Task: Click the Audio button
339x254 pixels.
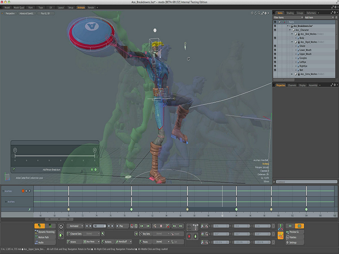Action: click(41, 242)
